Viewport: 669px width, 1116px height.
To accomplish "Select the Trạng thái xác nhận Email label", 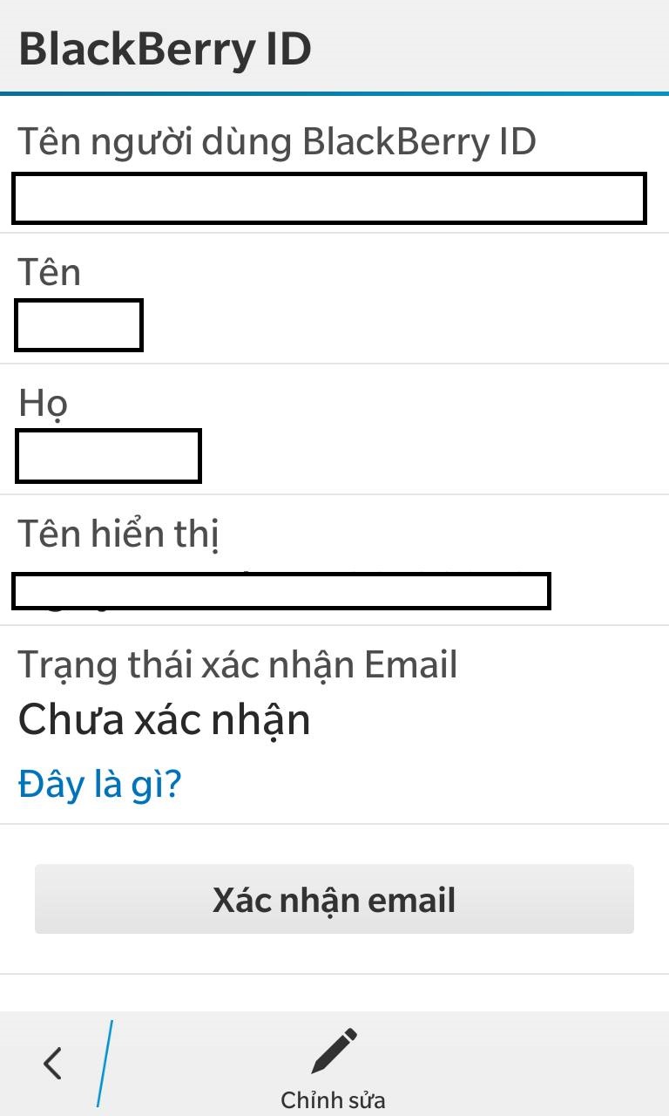I will pos(238,665).
